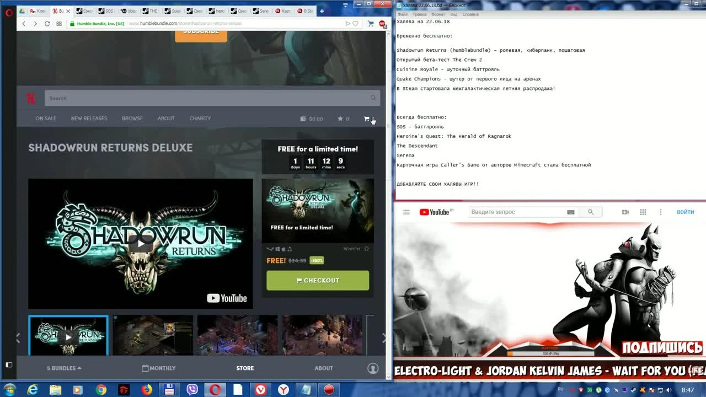Play the Shadowrun Returns trailer video

pyautogui.click(x=141, y=243)
